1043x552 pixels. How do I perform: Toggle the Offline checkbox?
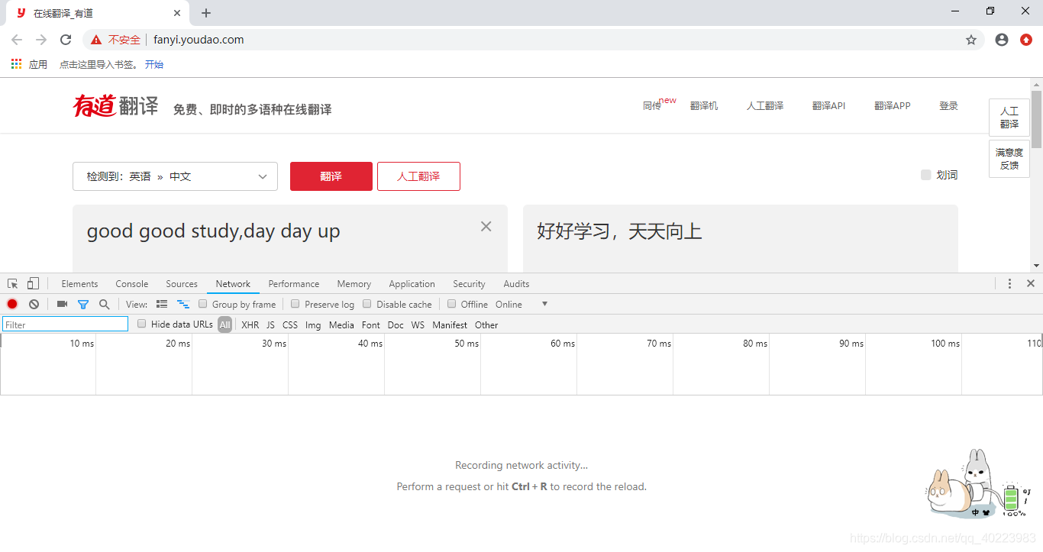[452, 304]
